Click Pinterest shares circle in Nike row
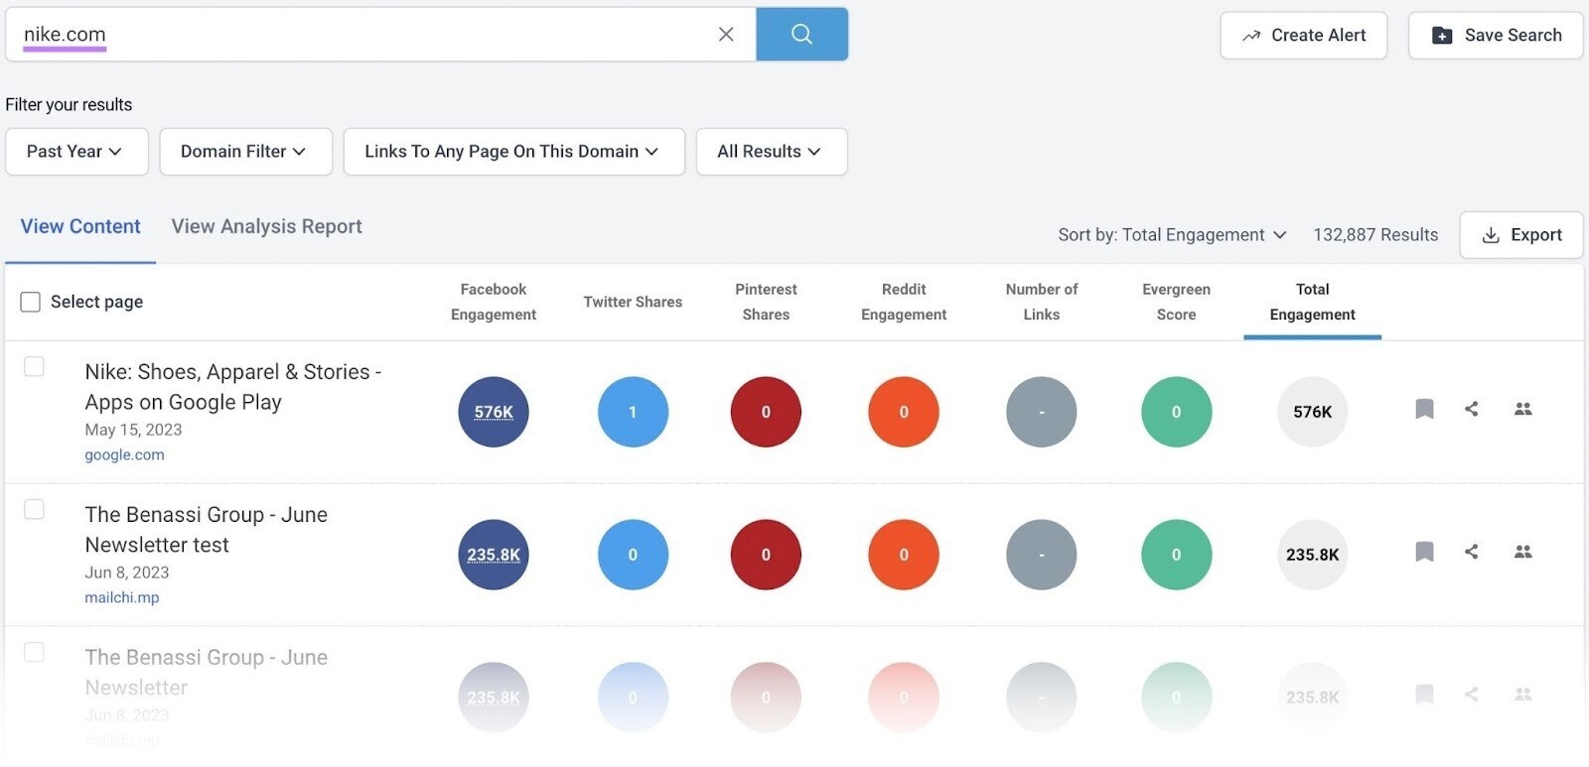The height and width of the screenshot is (767, 1589). (x=766, y=412)
